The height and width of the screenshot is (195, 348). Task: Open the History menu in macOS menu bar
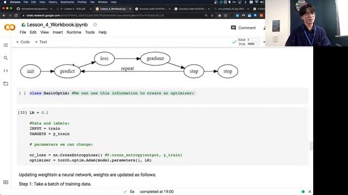pos(53,2)
